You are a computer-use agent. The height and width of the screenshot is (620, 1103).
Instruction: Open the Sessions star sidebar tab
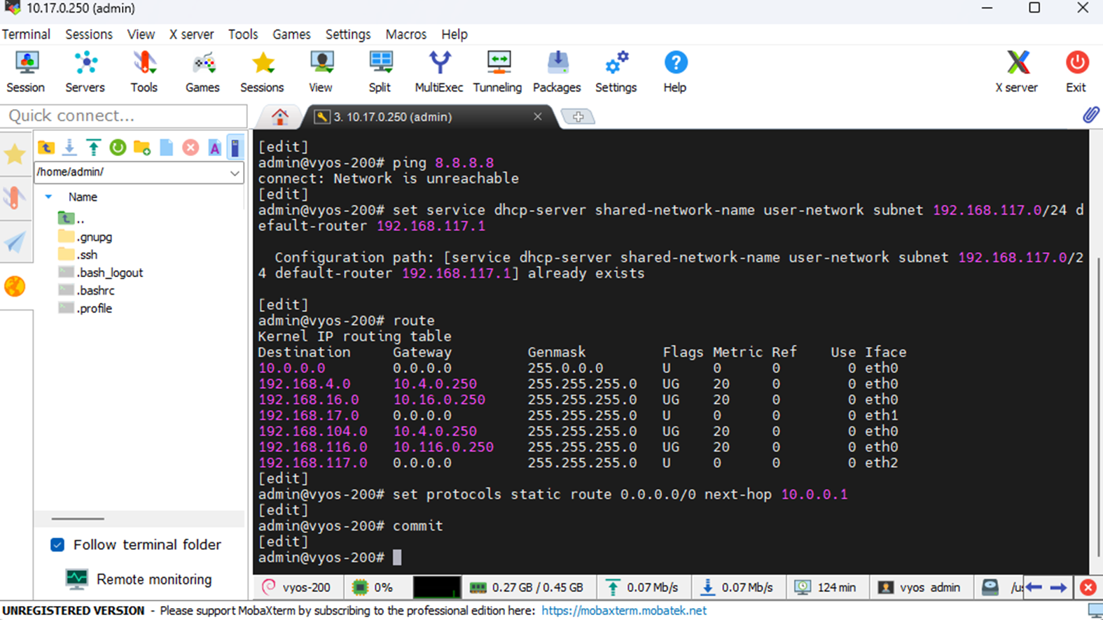click(15, 155)
